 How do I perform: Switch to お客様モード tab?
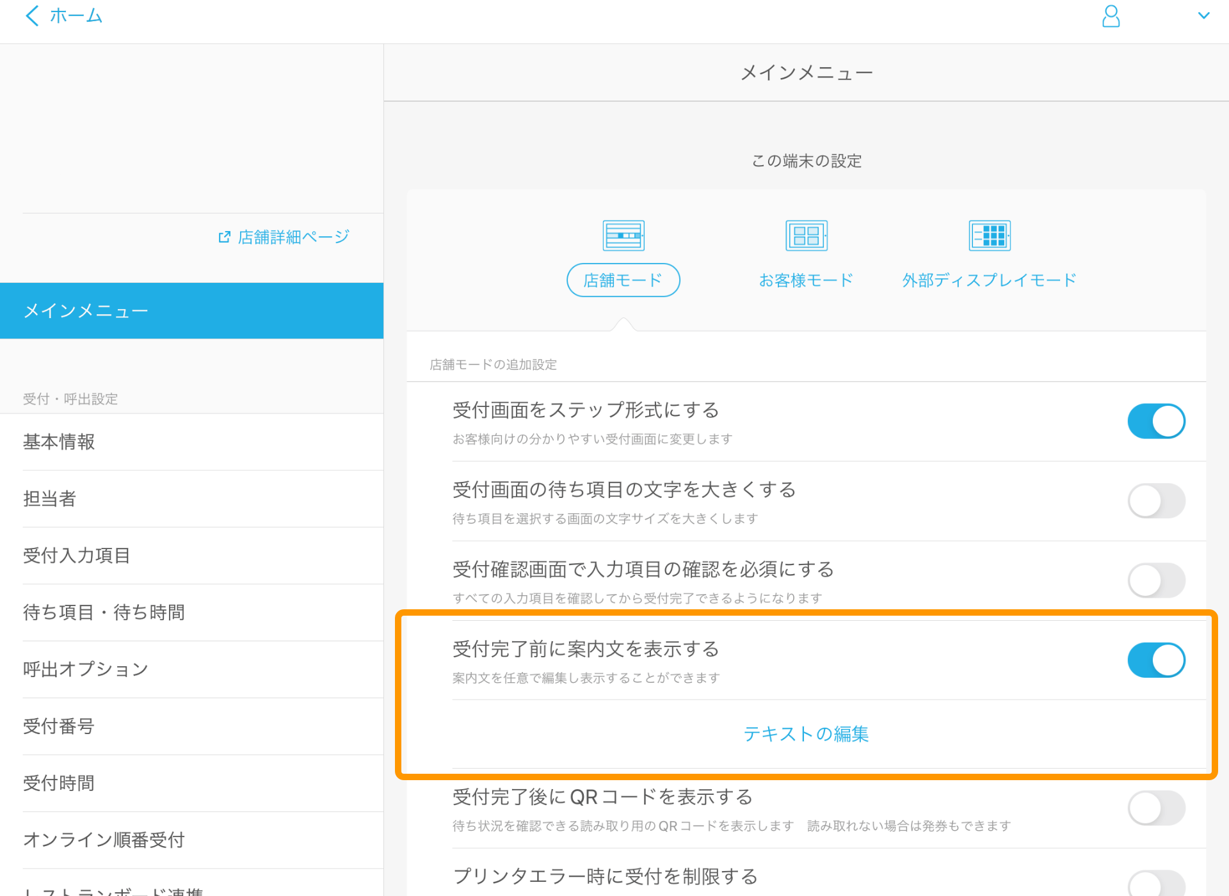(x=806, y=280)
